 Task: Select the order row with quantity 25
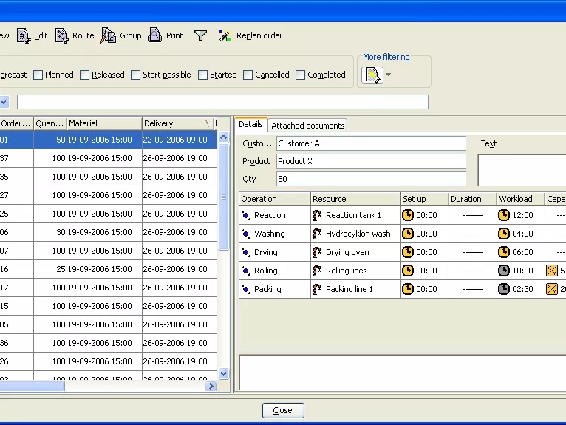[x=108, y=269]
